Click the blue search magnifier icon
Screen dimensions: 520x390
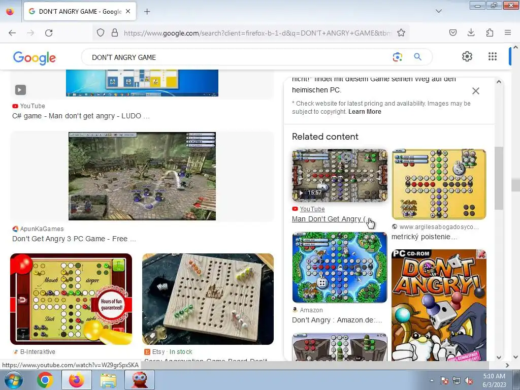pyautogui.click(x=417, y=57)
